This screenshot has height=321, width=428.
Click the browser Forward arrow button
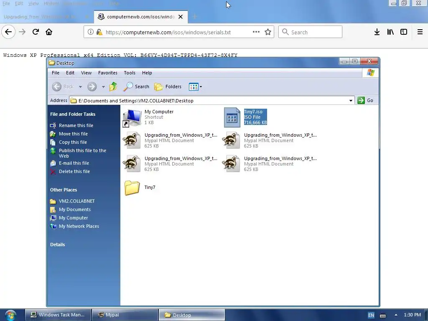22,32
